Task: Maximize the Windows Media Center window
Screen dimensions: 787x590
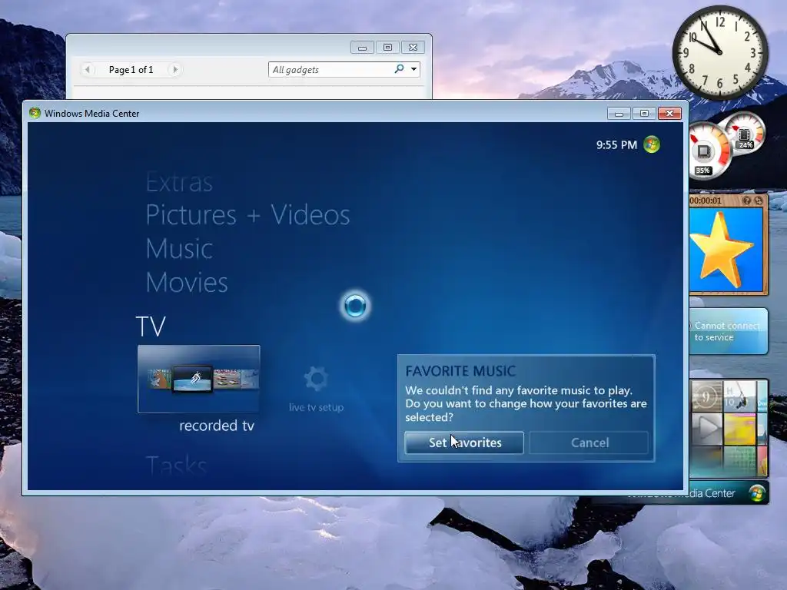Action: click(x=644, y=114)
